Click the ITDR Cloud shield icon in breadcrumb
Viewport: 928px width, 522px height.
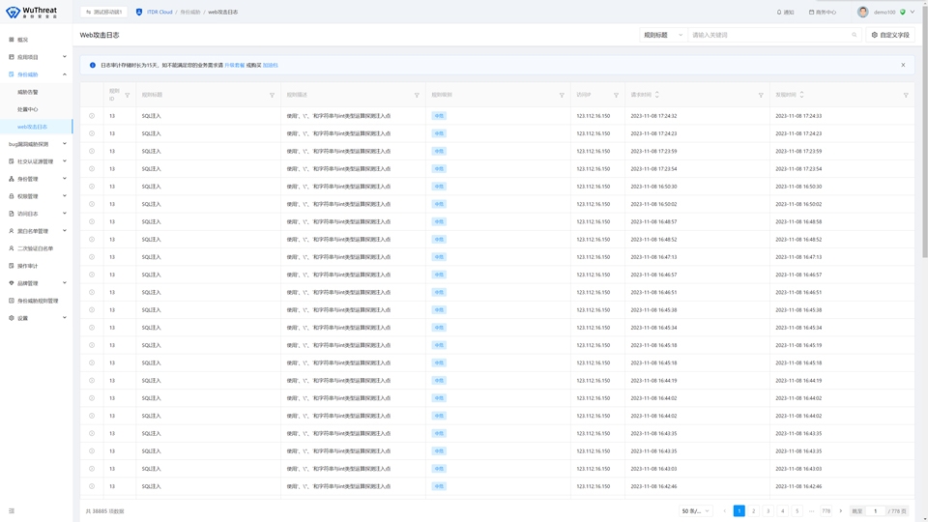click(139, 12)
